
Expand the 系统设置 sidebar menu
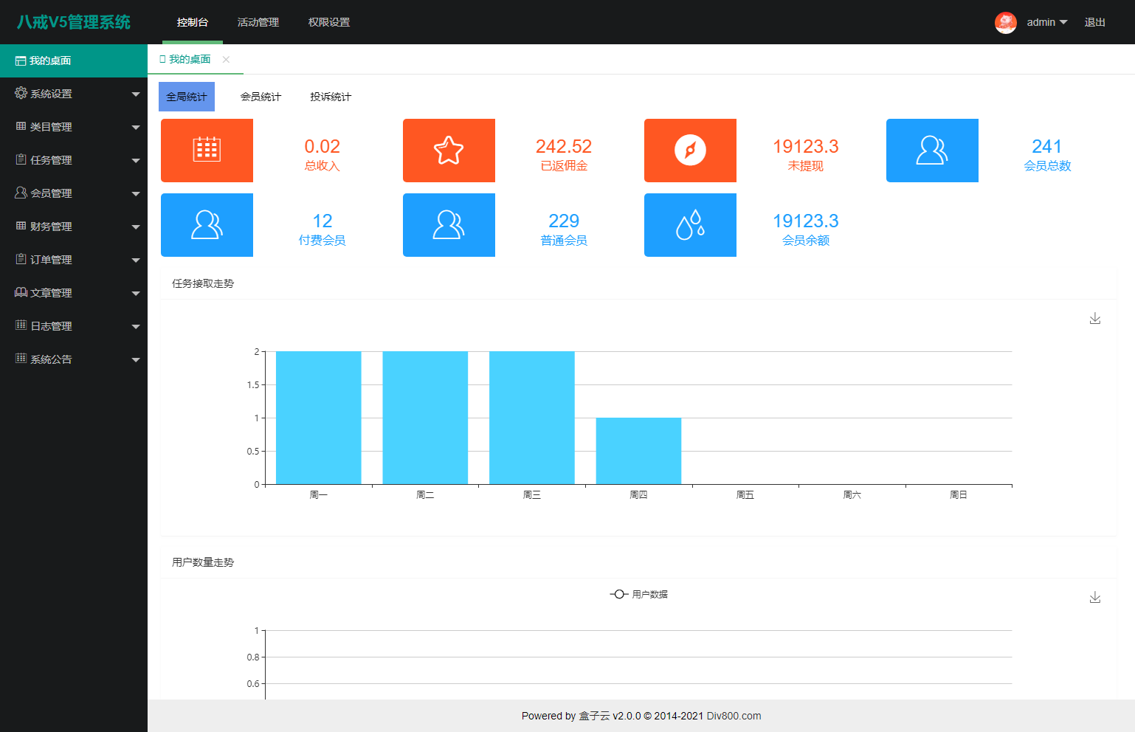(74, 94)
